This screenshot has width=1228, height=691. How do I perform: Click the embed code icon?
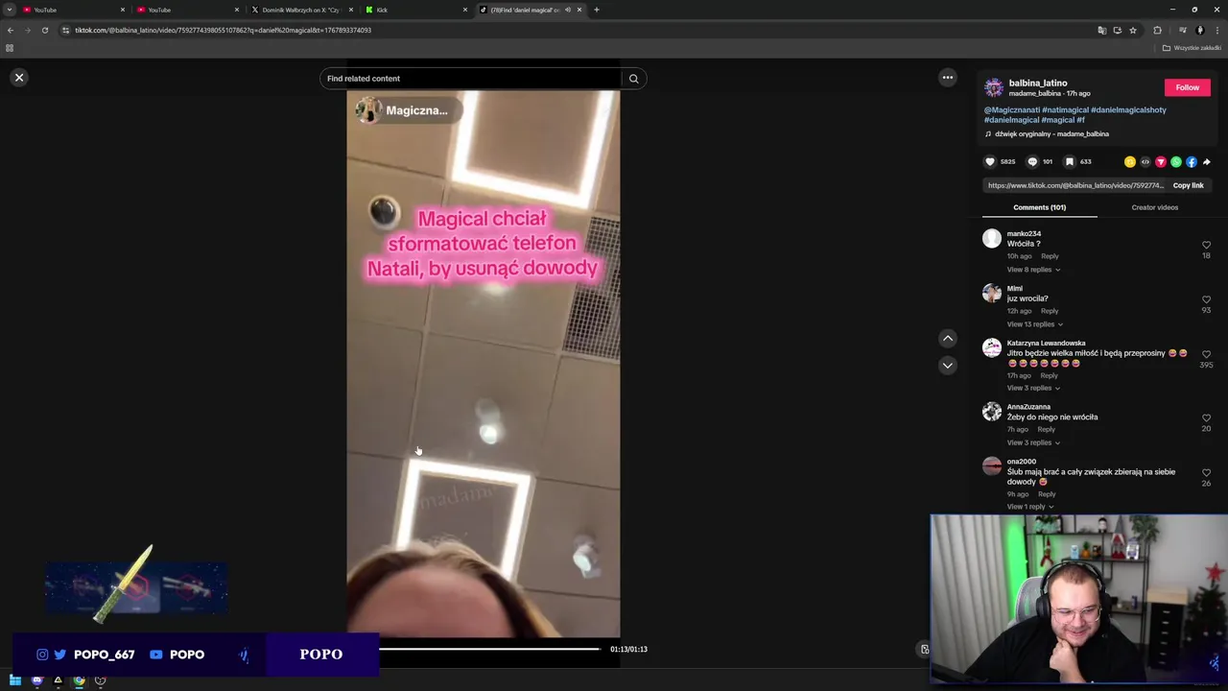pyautogui.click(x=1145, y=162)
